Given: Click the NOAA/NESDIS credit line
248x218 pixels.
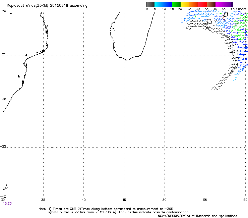Looking at the screenshot, I should pos(197,216).
